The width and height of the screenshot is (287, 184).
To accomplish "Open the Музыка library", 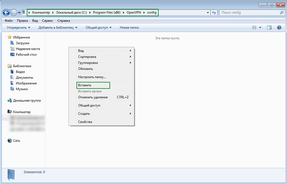I will (x=22, y=89).
